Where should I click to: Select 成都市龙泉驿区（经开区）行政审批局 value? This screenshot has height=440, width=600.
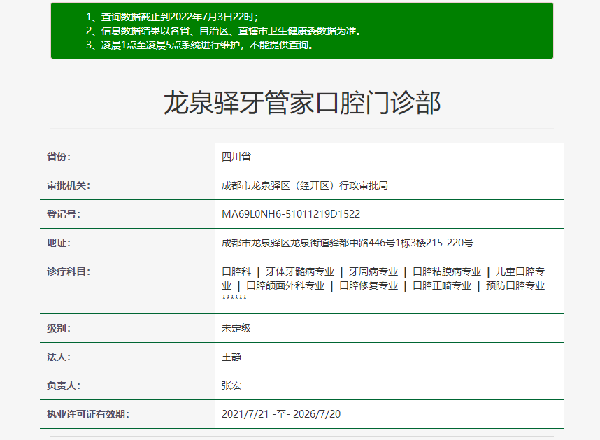[305, 185]
